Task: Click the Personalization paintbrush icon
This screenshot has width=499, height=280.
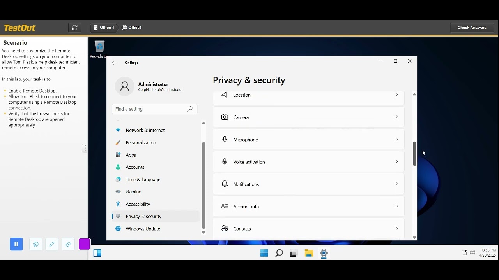Action: (118, 142)
